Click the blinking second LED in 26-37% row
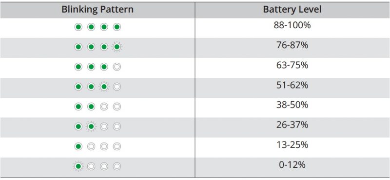The width and height of the screenshot is (390, 180). [x=91, y=126]
